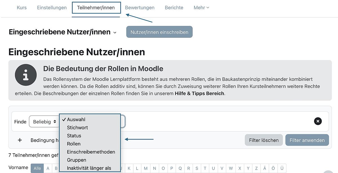Click the plus icon to add condition

coord(20,140)
